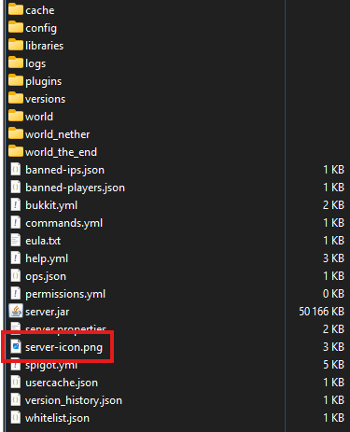Click the banned-players.json file icon
Screen dimensions: 350x432
click(x=16, y=188)
